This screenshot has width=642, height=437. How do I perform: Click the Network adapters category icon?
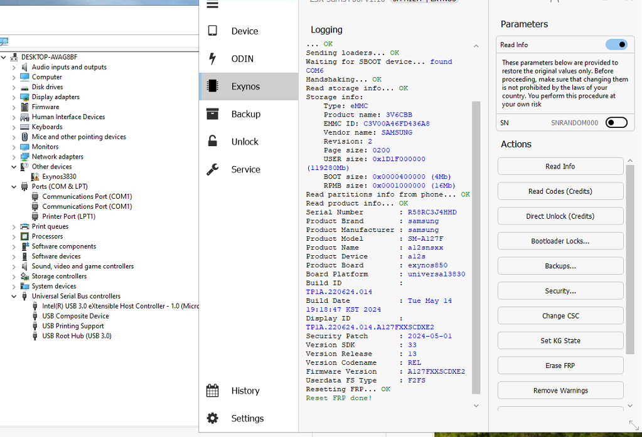click(24, 157)
